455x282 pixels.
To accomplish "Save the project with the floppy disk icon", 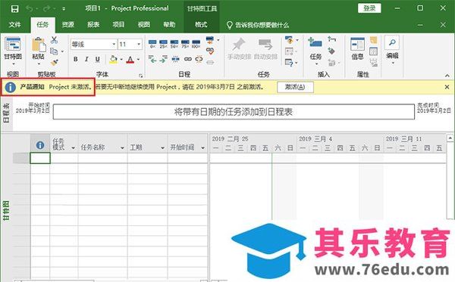I will tap(14, 8).
